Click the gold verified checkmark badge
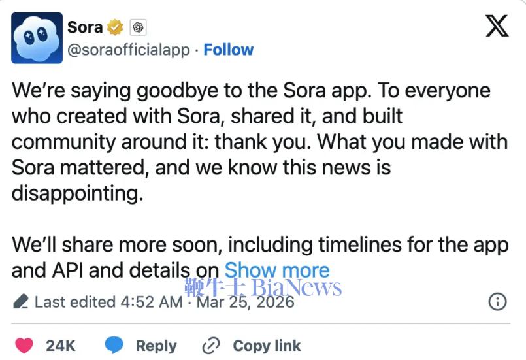526x360 pixels. click(x=116, y=27)
